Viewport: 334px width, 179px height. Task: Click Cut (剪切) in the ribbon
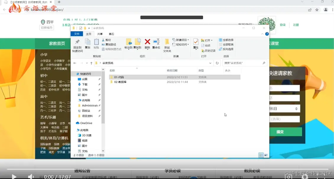coord(106,40)
